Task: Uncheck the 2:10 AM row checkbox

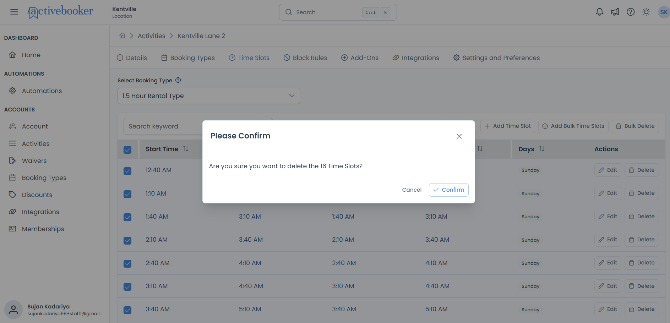Action: [127, 241]
